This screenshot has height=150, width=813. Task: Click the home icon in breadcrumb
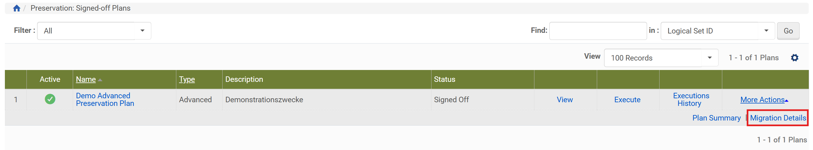tap(17, 8)
